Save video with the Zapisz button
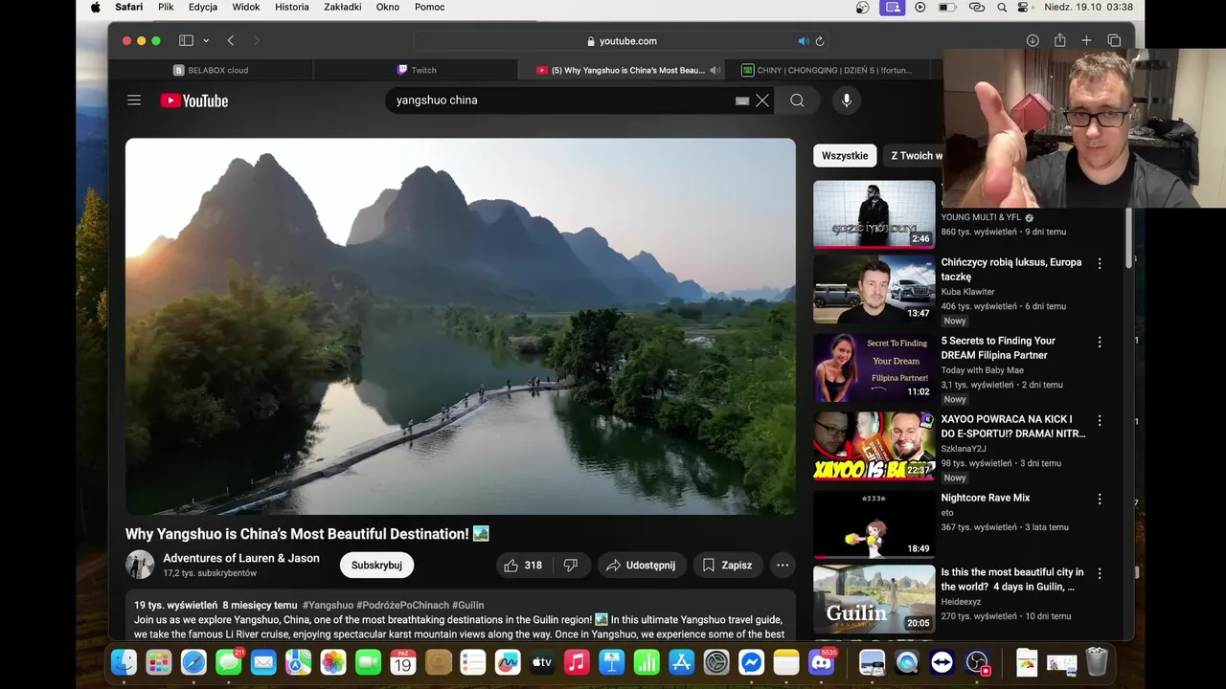This screenshot has height=689, width=1226. pos(727,566)
